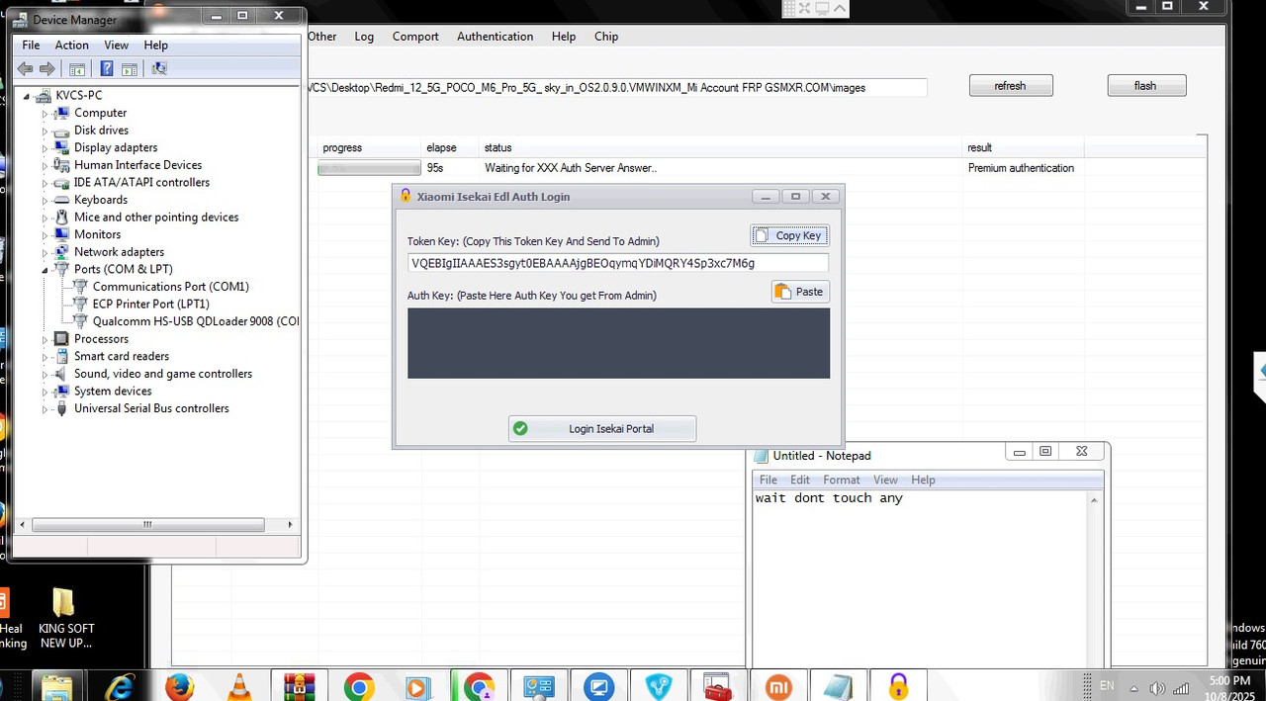Select the Monitors tree item
The image size is (1266, 701).
click(x=97, y=234)
